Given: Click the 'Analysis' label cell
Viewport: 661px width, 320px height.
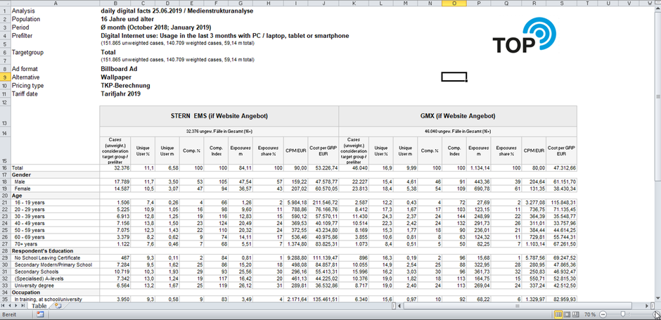Looking at the screenshot, I should (x=24, y=11).
